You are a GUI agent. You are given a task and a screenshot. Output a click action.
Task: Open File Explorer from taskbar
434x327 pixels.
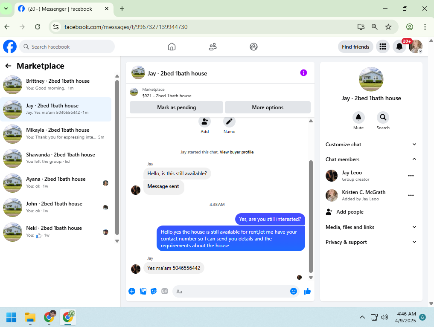(x=30, y=317)
